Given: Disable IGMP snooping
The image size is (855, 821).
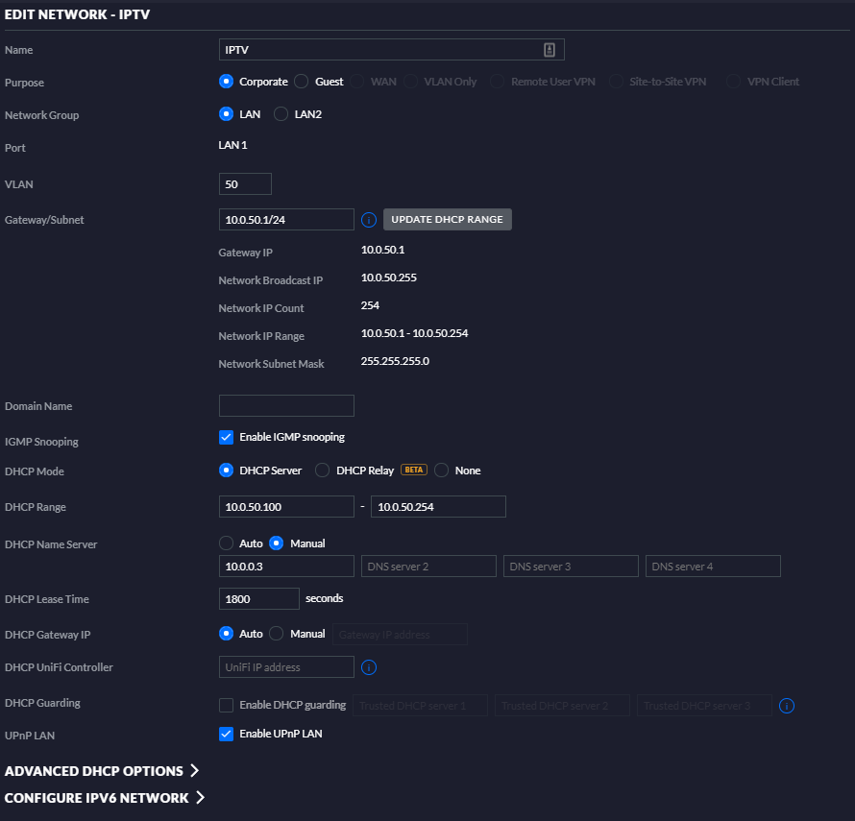Looking at the screenshot, I should tap(226, 437).
